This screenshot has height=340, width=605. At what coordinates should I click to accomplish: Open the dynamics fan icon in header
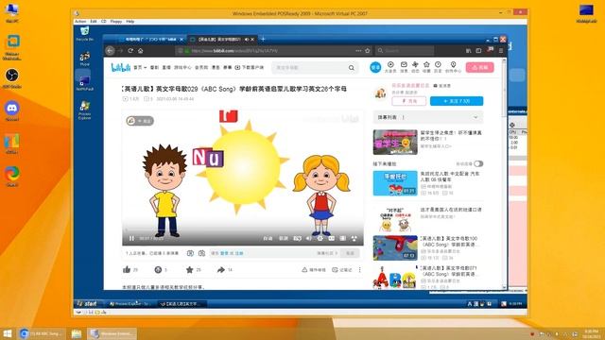click(415, 65)
